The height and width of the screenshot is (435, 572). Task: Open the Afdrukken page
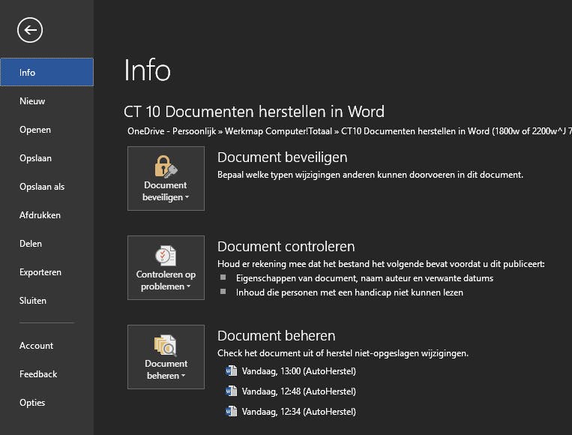47,215
